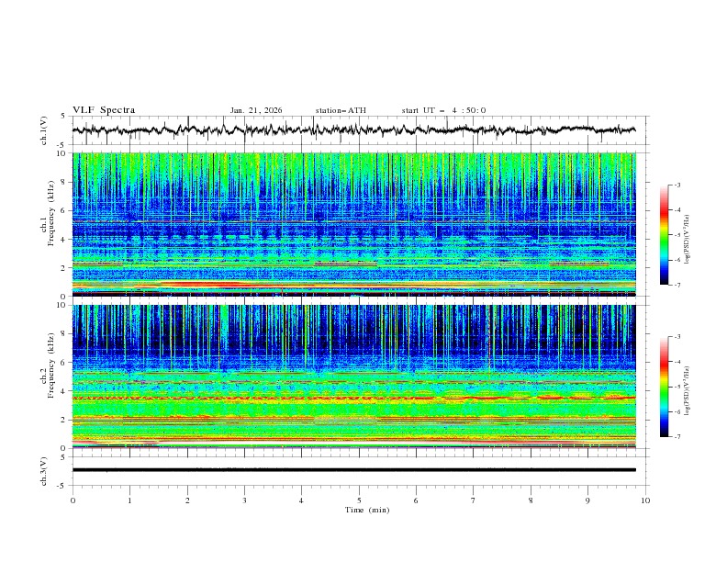Click the ch.1 spectrogram panel
The height and width of the screenshot is (562, 727).
(x=353, y=224)
